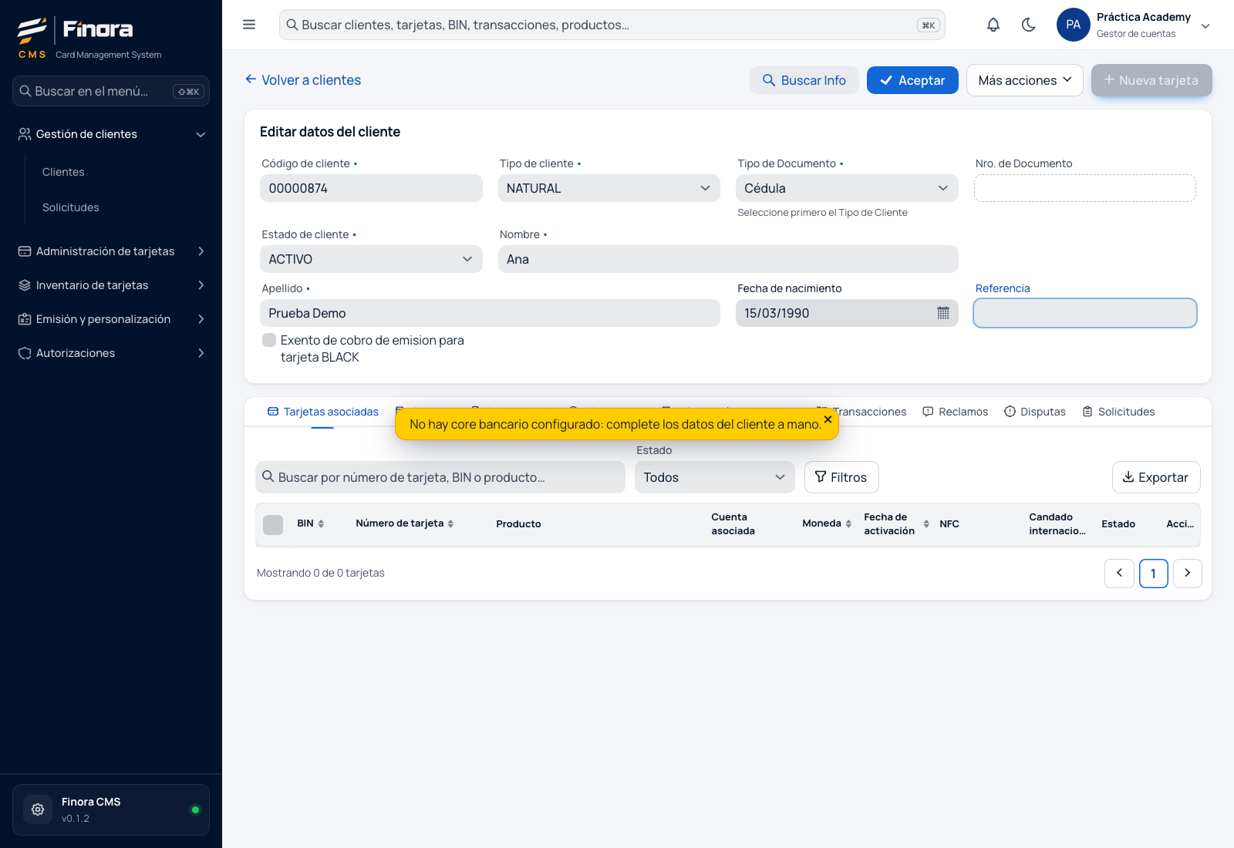Screen dimensions: 1234x848
Task: Click the PA user avatar
Action: 1073,25
